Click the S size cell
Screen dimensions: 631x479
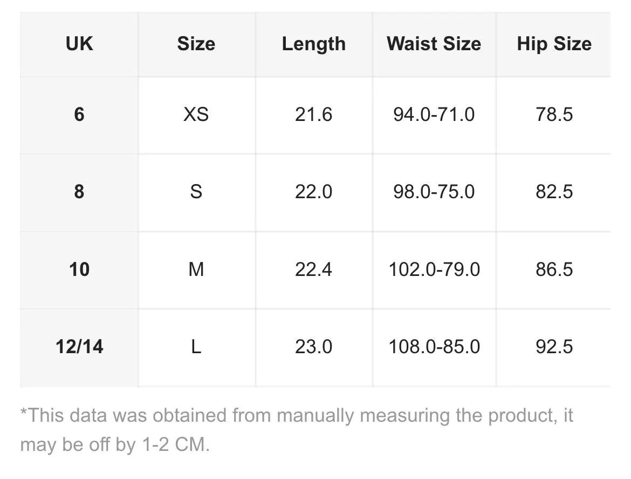(196, 192)
